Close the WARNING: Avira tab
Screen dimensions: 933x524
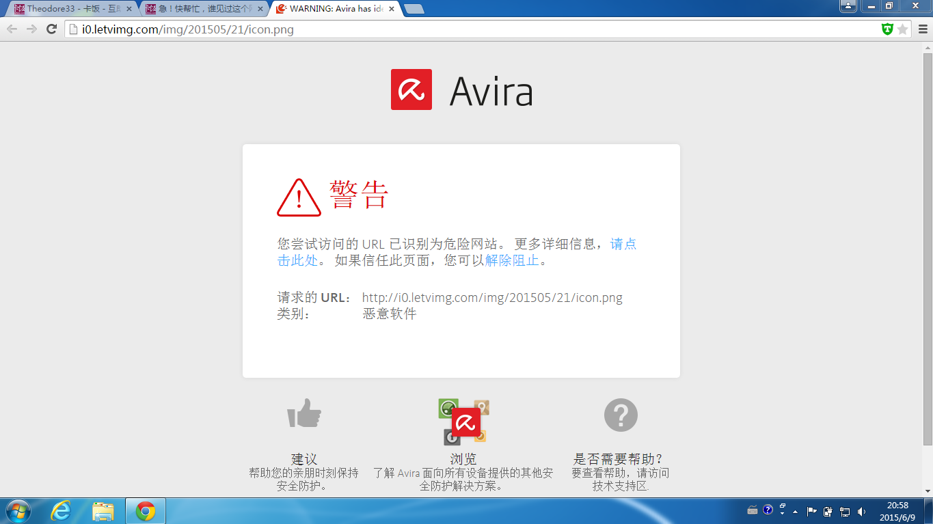[391, 9]
